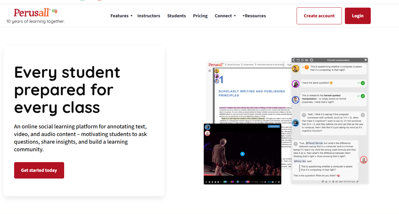Click the copy icon below comment
The width and height of the screenshot is (399, 214).
[x=323, y=182]
